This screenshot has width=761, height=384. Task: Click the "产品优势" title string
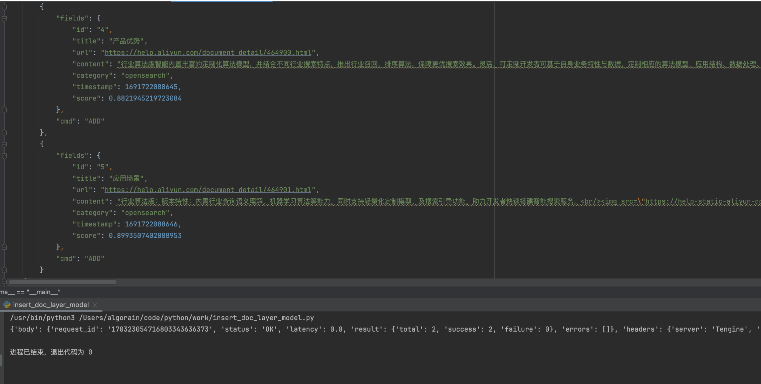coord(126,41)
